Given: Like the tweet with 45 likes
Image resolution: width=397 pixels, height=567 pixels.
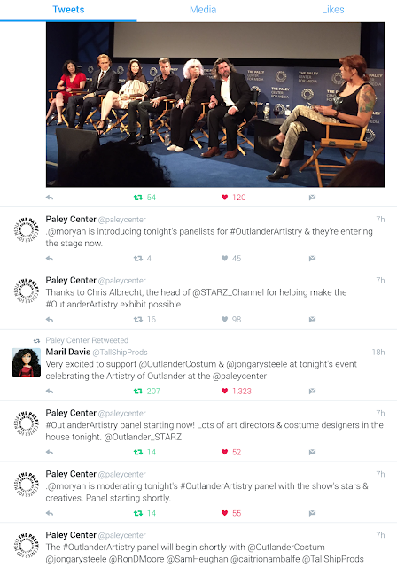Looking at the screenshot, I should coord(224,258).
